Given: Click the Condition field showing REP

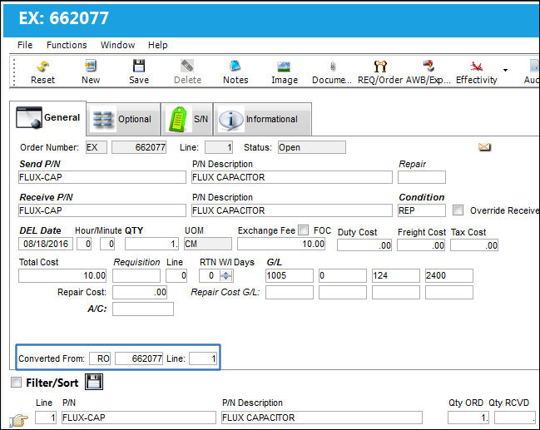Looking at the screenshot, I should pyautogui.click(x=422, y=210).
